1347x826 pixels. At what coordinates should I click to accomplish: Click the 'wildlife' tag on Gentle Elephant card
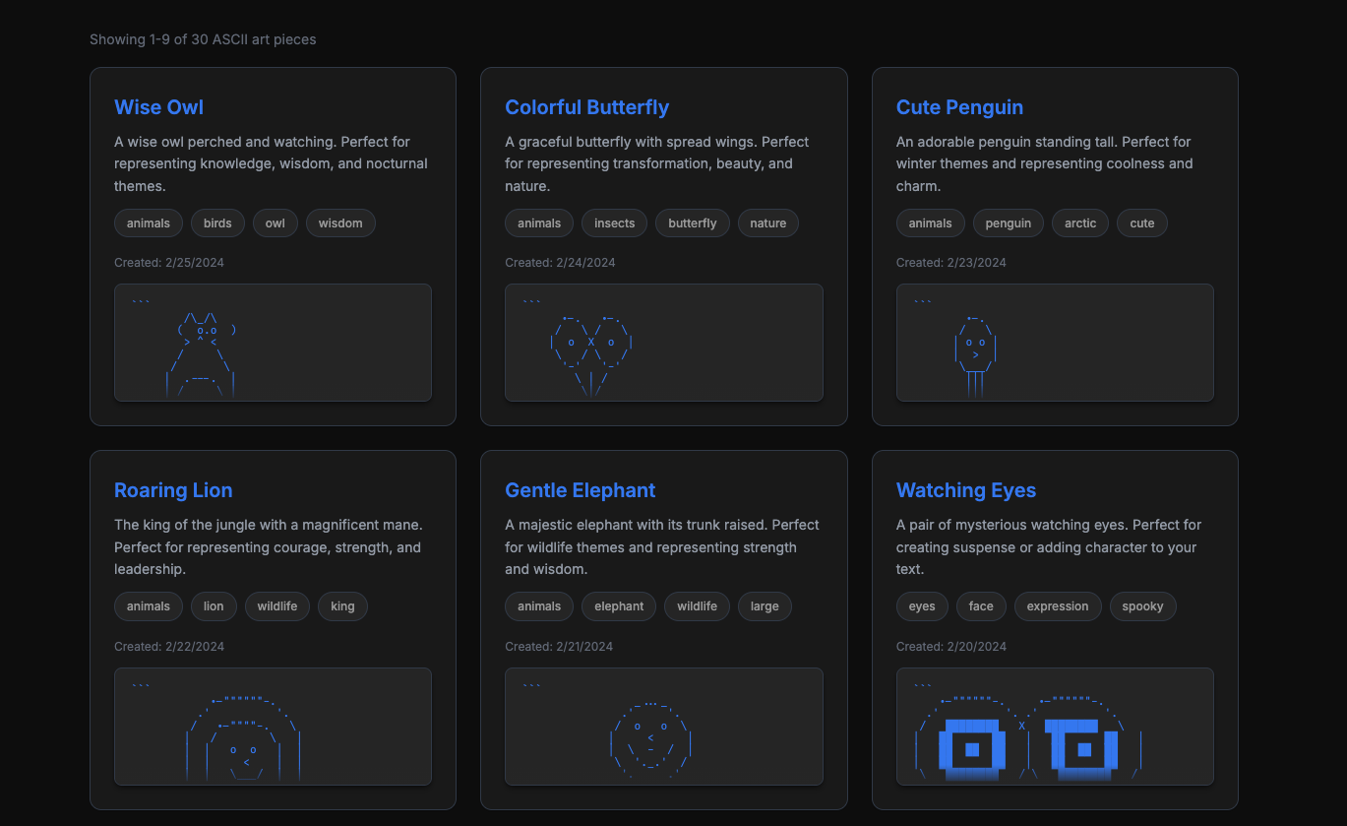[697, 606]
